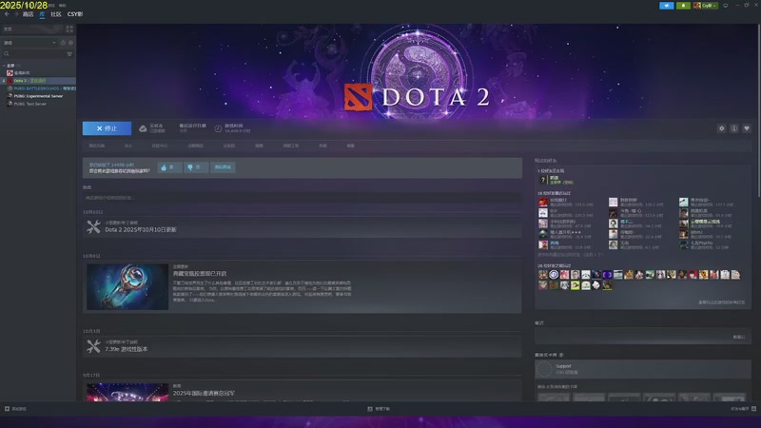Expand the 游戏 games filter dropdown

29,43
